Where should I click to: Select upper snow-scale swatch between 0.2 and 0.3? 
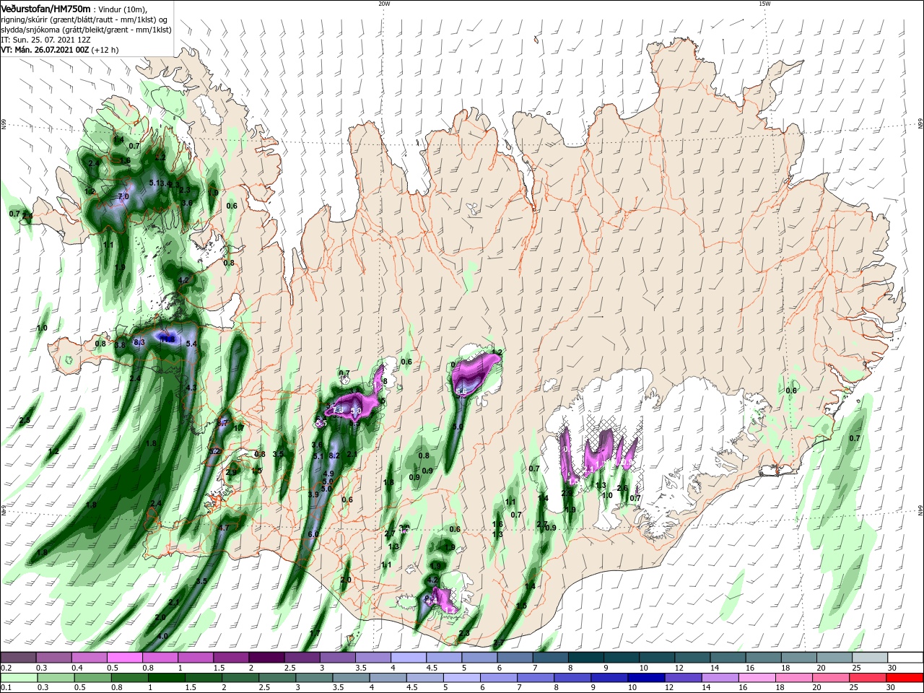18,658
